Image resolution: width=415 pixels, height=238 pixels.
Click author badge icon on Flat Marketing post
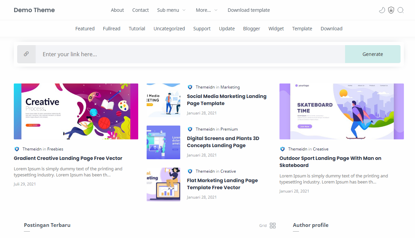click(190, 171)
